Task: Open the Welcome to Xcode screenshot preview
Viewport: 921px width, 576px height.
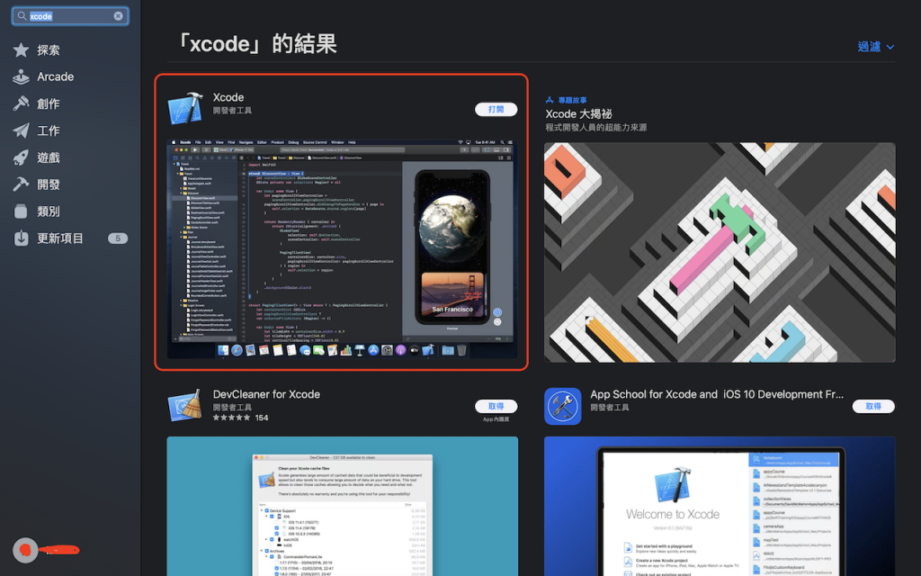Action: tap(720, 506)
